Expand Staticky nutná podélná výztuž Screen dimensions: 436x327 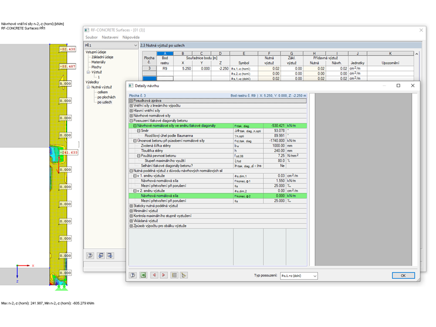coord(131,206)
